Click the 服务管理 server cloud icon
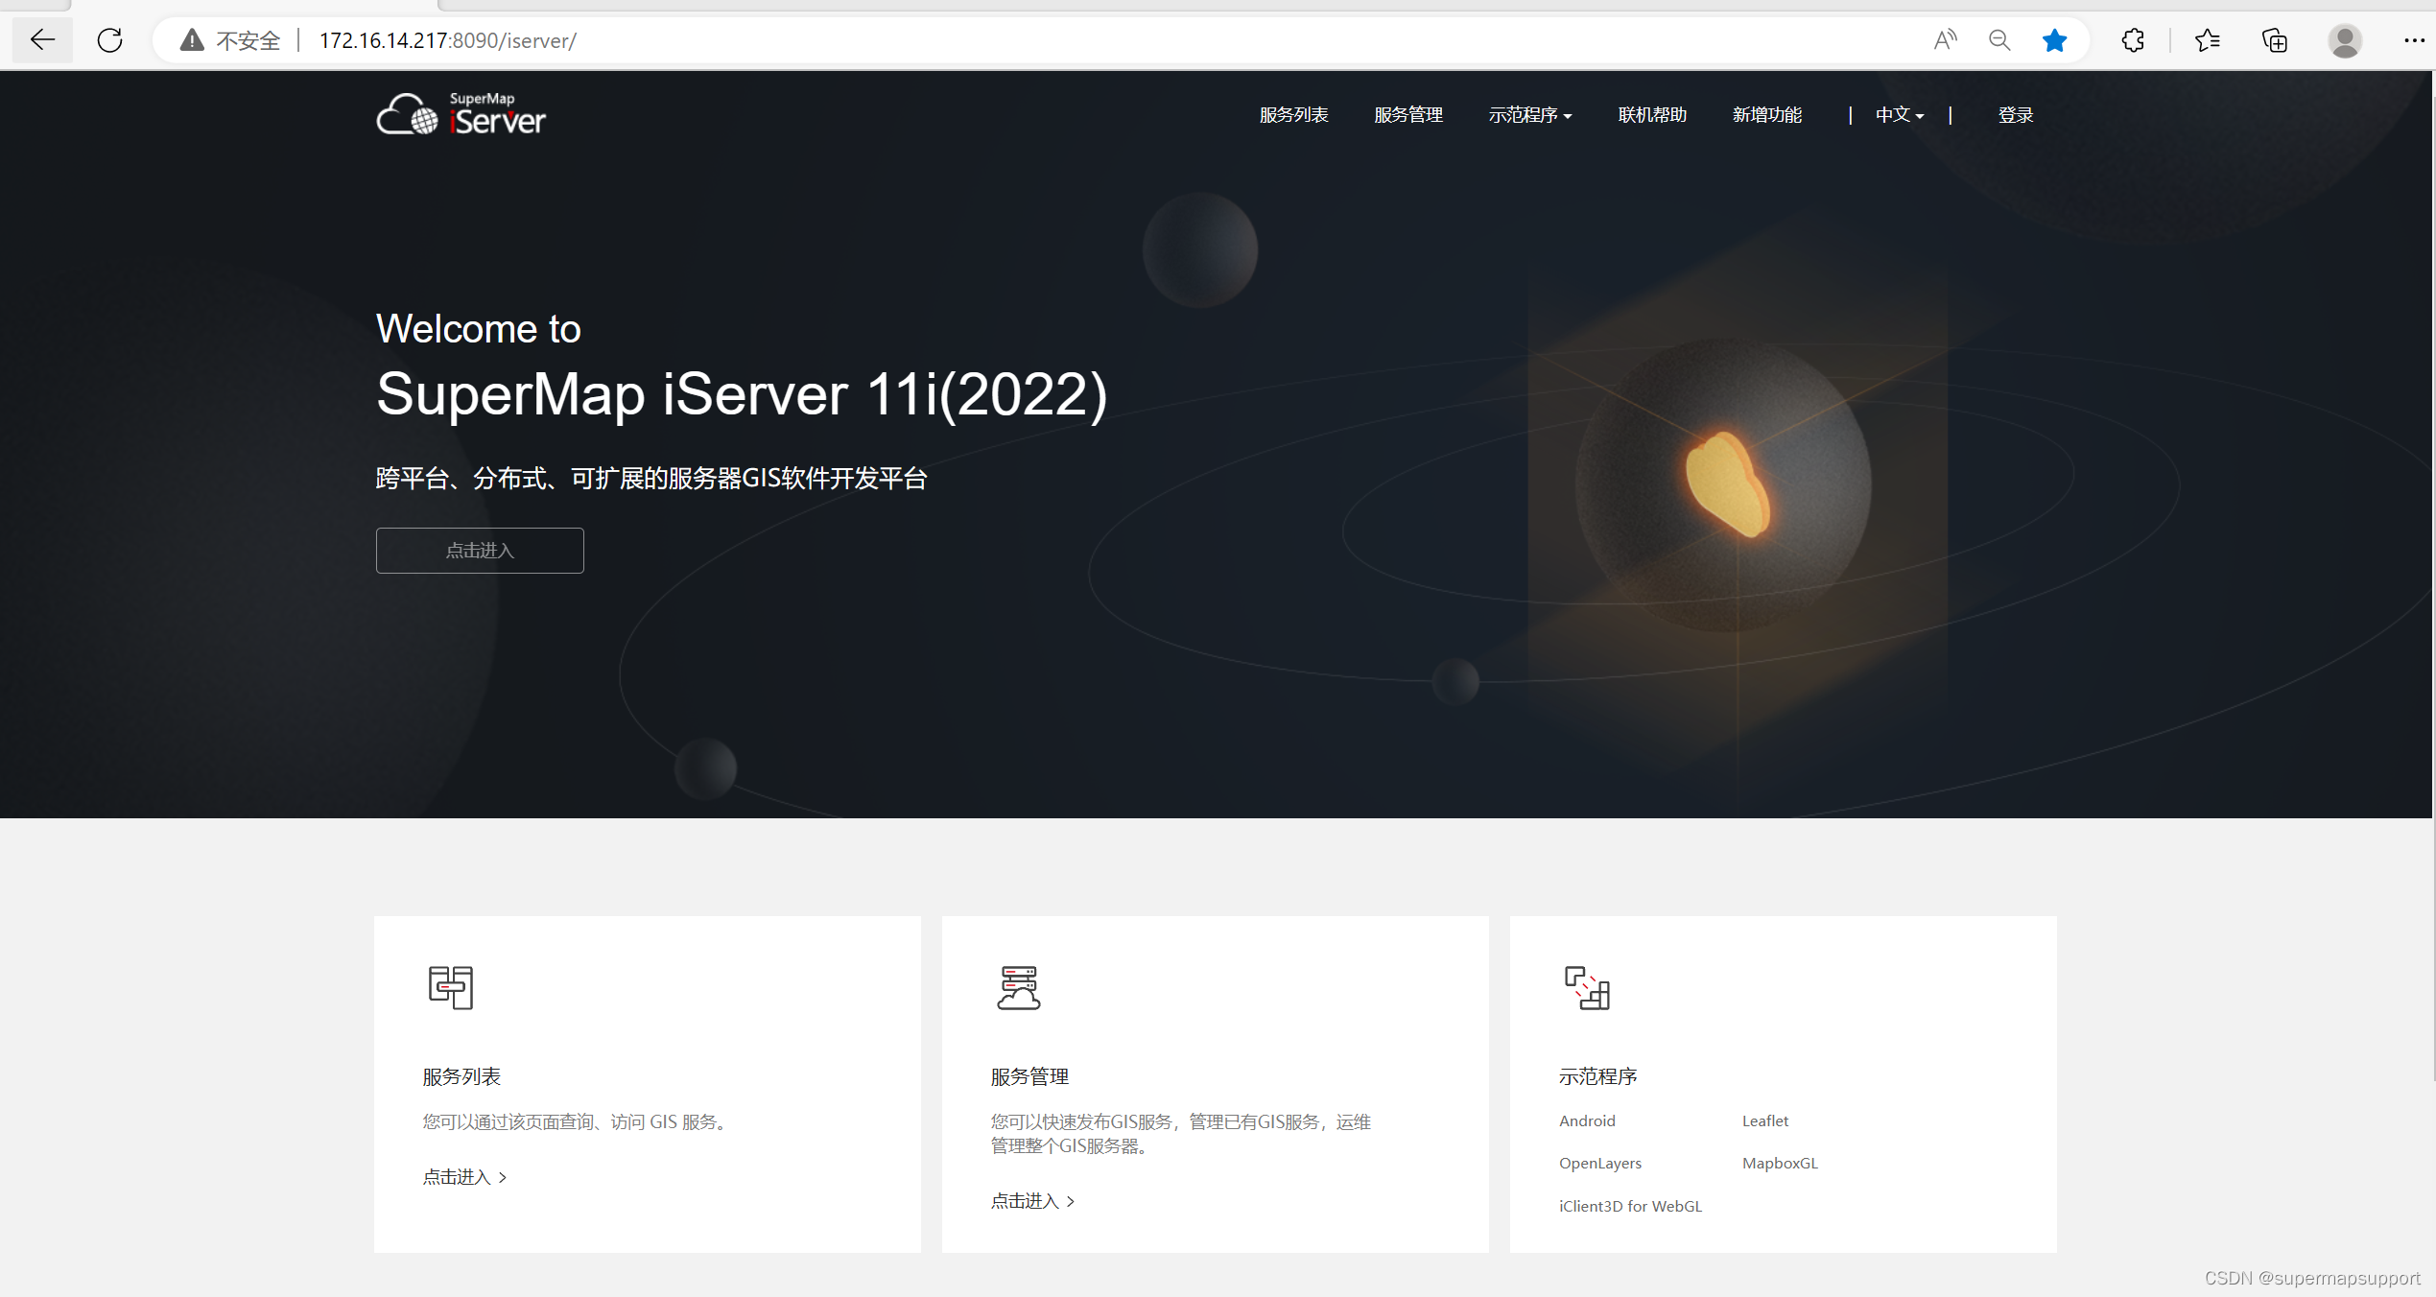 coord(1019,987)
